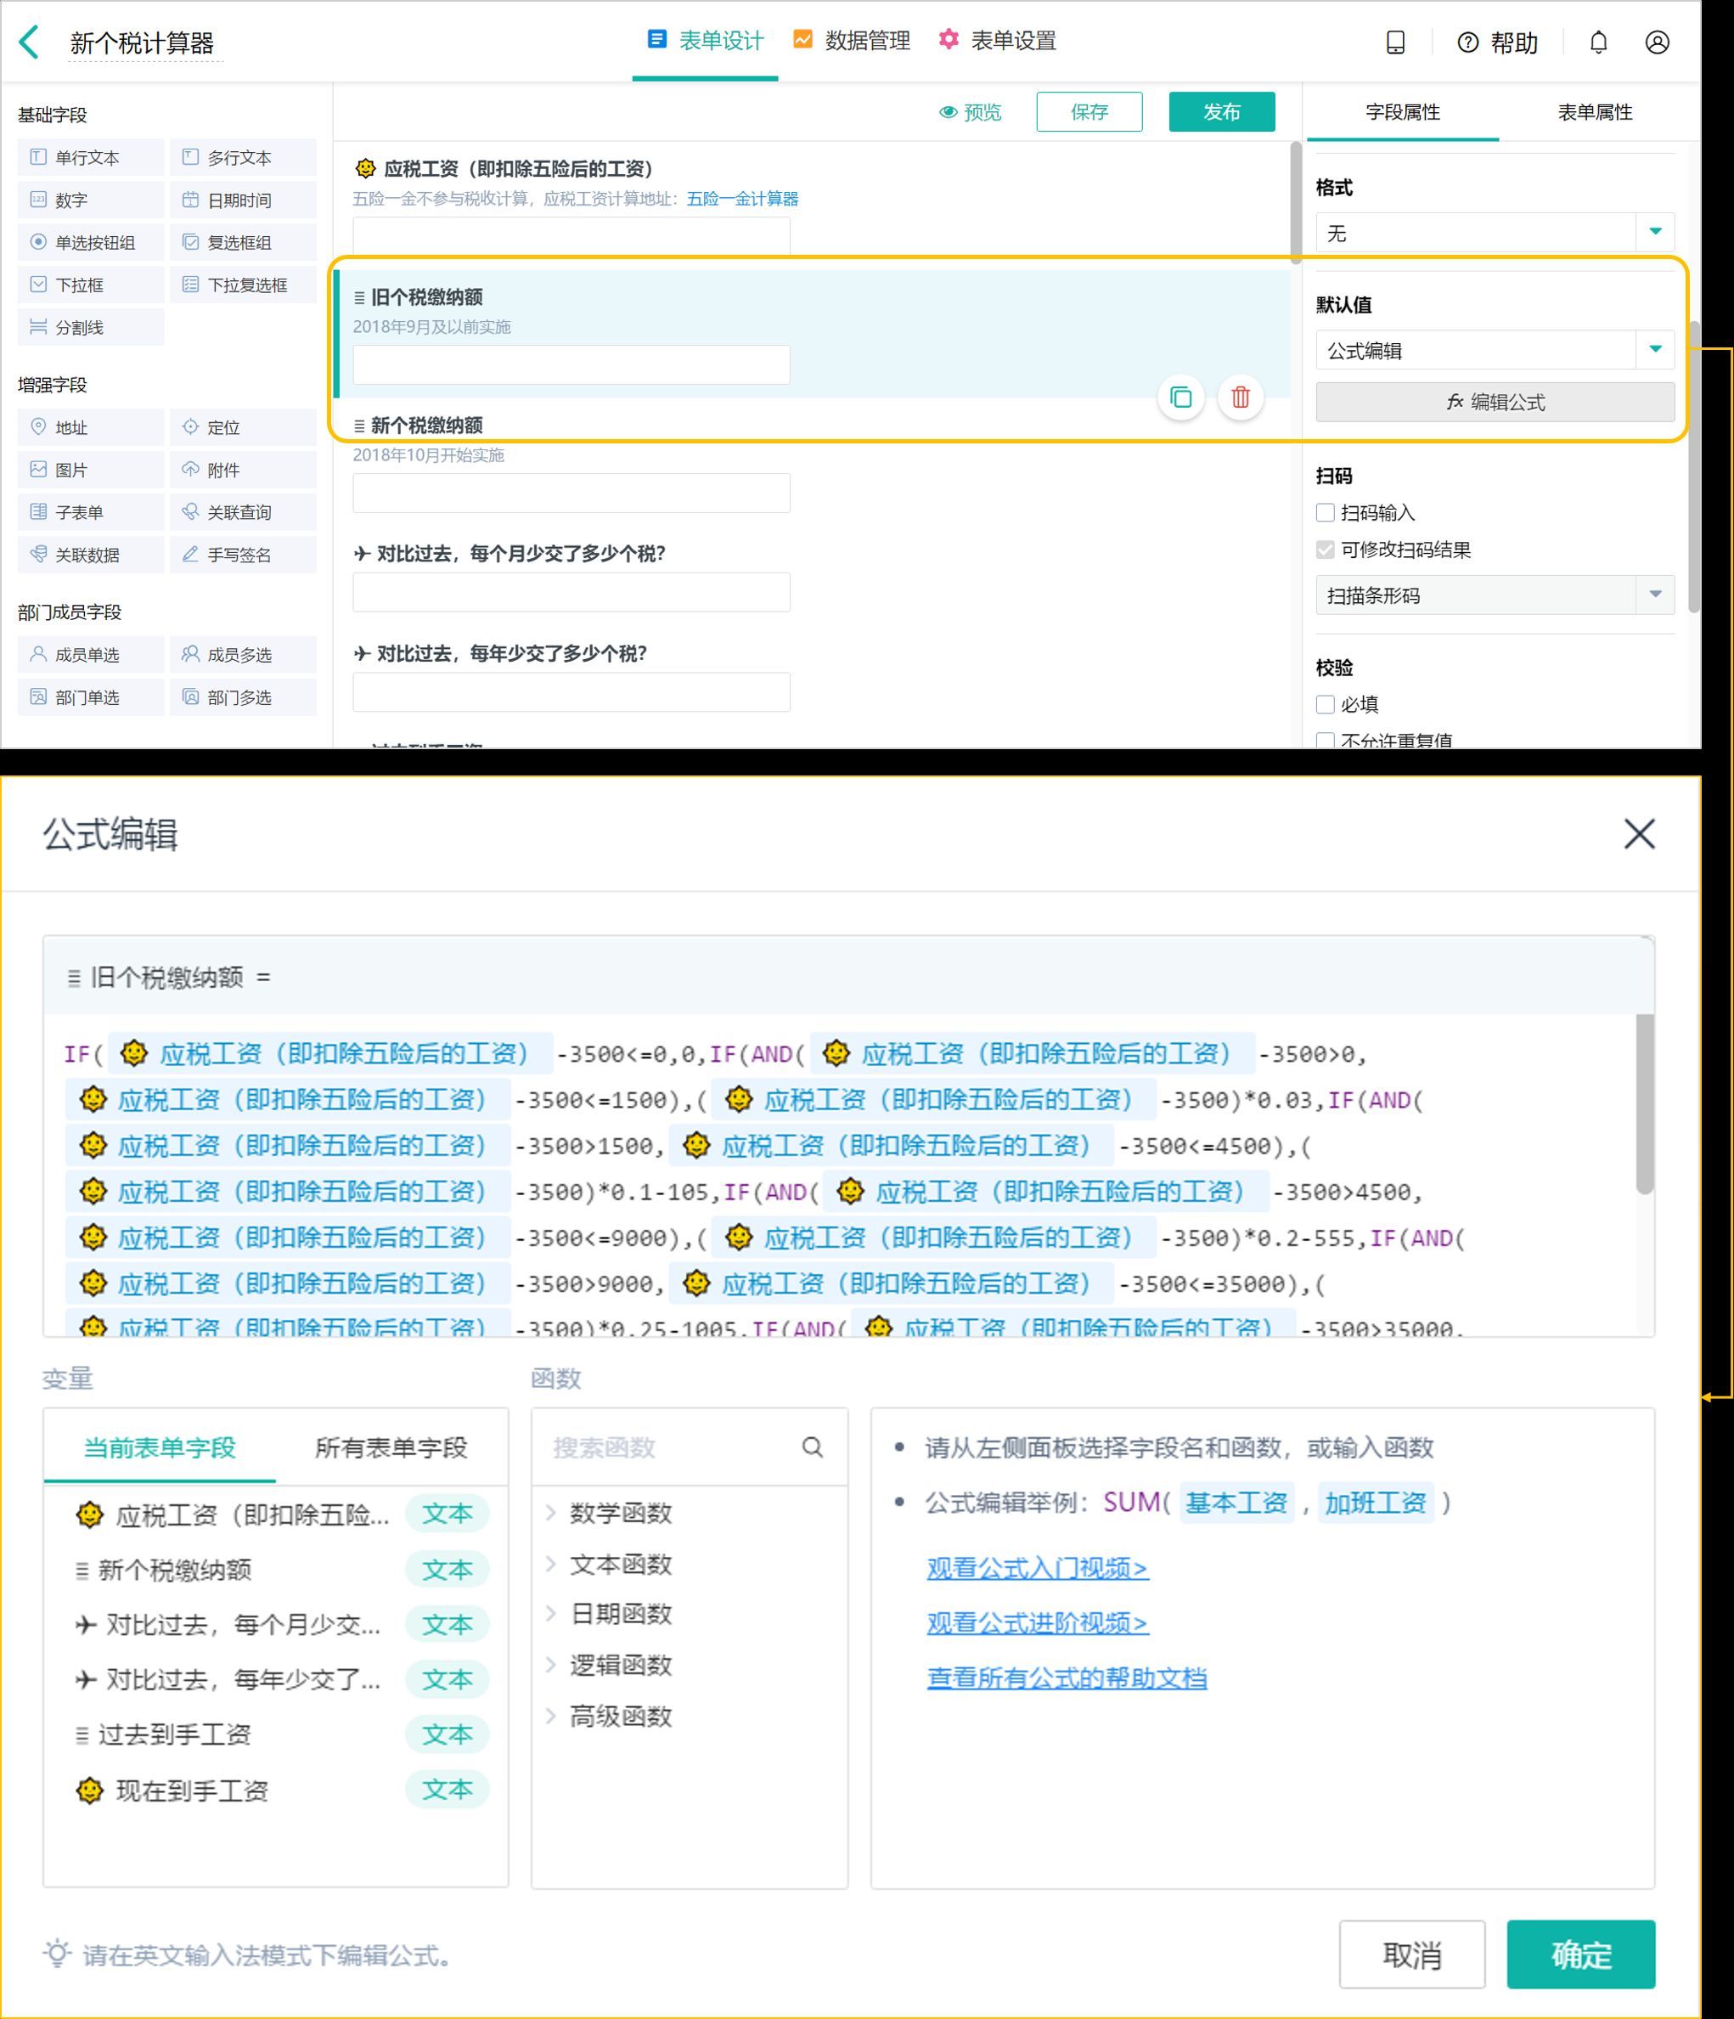
Task: Enable the 扫码输入 checkbox
Action: 1325,512
